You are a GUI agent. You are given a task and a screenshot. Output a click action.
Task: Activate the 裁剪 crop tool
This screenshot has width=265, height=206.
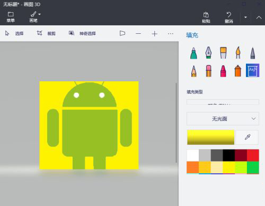46,33
